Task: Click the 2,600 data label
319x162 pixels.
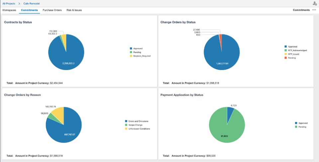Action: [197, 32]
